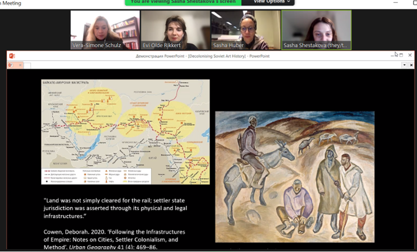Close the PowerPoint slideshow window
Image resolution: width=417 pixels, height=252 pixels.
[410, 55]
